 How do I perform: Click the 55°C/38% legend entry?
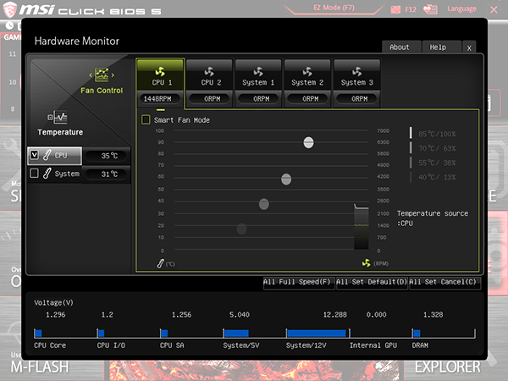click(x=437, y=163)
